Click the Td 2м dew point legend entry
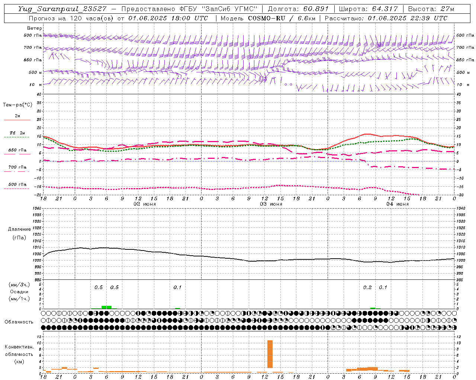This screenshot has height=380, width=476. tap(17, 133)
